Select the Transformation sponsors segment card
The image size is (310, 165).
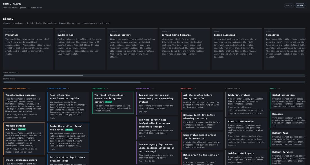coord(24,106)
